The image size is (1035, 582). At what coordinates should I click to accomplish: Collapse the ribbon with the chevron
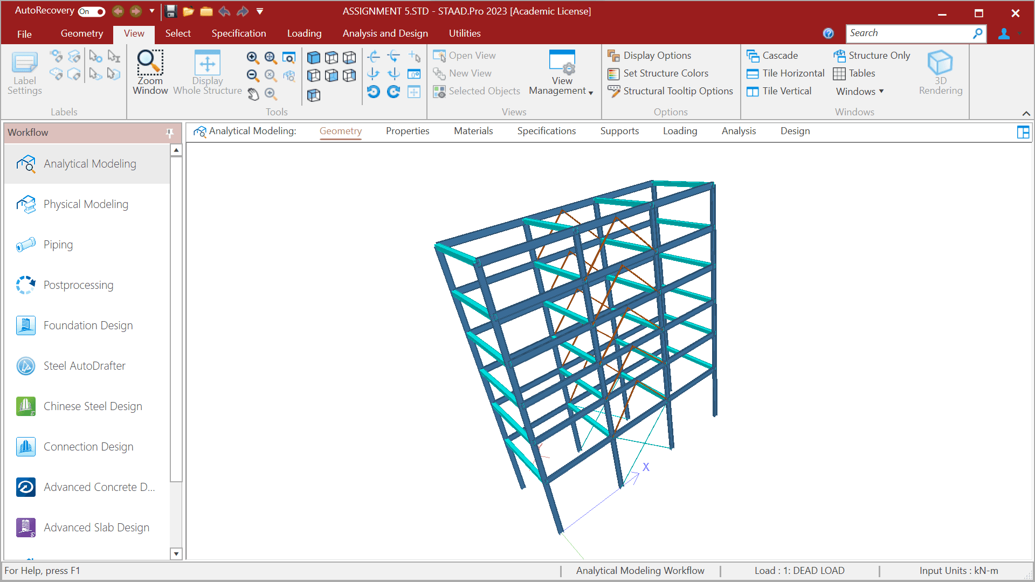coord(1026,113)
